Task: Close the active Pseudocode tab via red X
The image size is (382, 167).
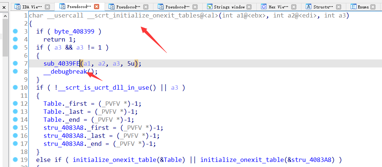Action: pos(97,7)
